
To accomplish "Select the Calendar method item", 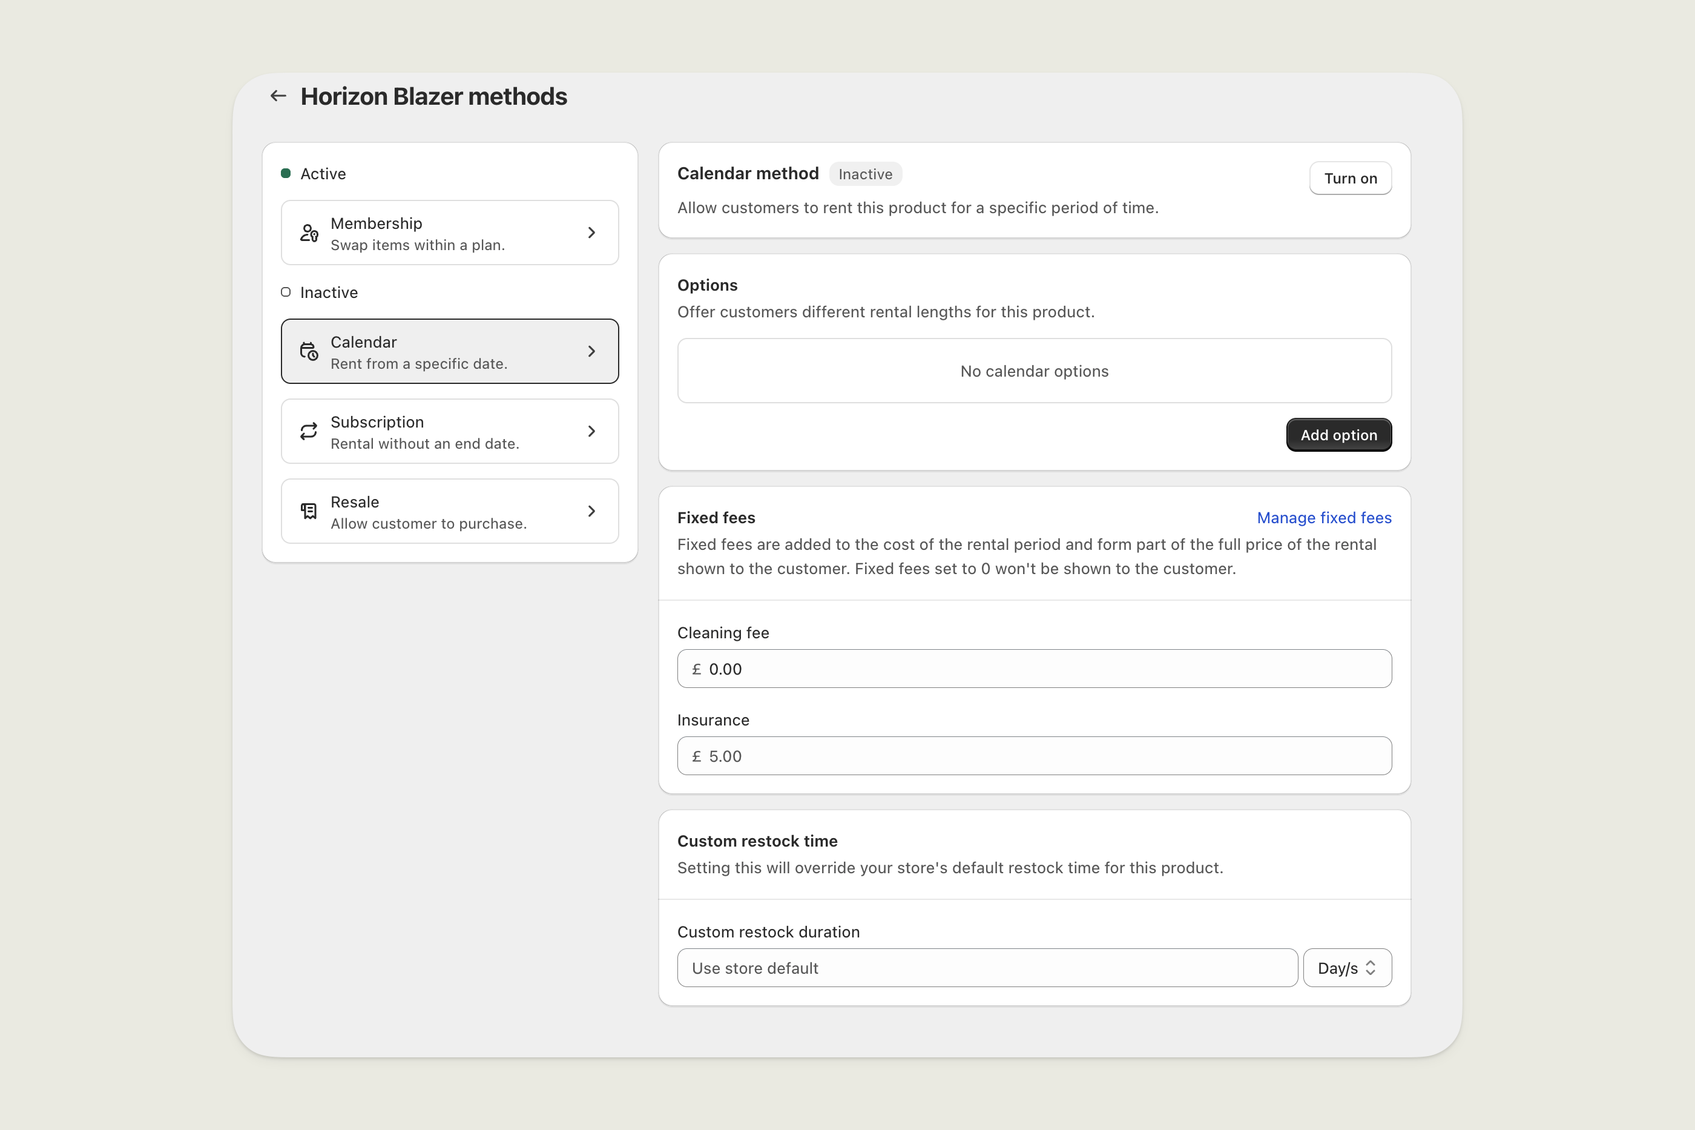I will [x=449, y=352].
